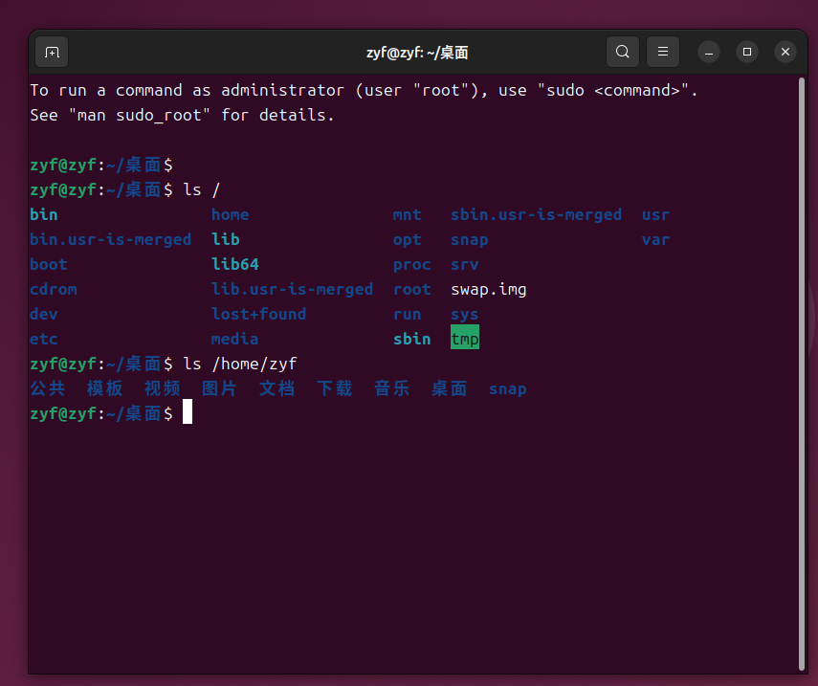Image resolution: width=818 pixels, height=686 pixels.
Task: Click the bin.usr-is-merged entry
Action: click(x=110, y=239)
